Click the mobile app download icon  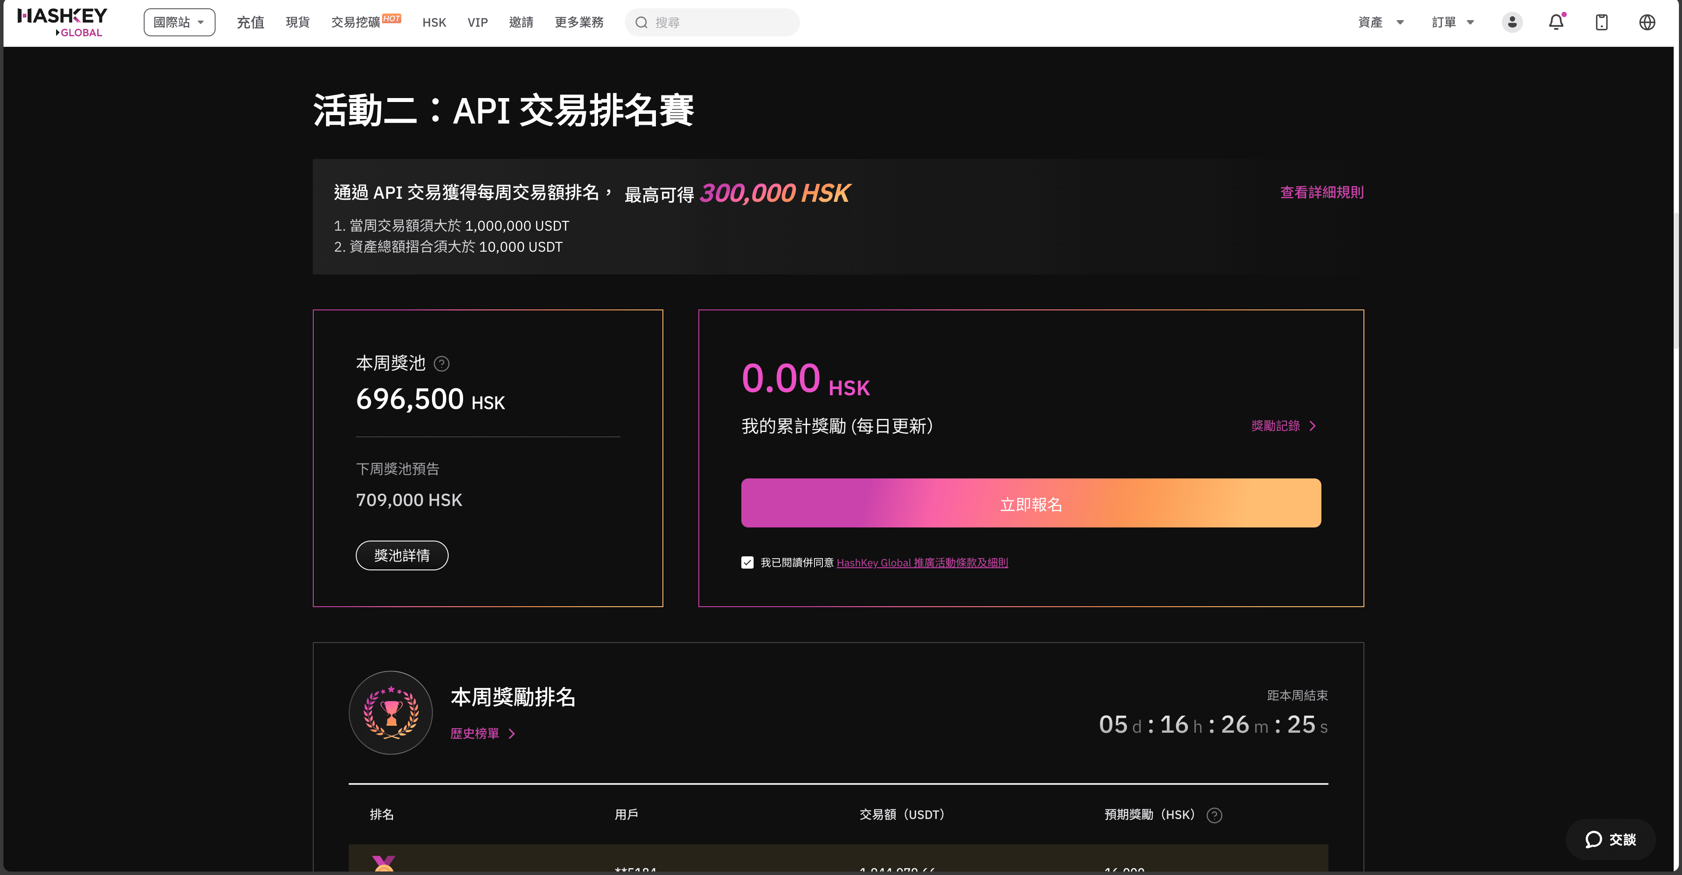click(x=1601, y=22)
